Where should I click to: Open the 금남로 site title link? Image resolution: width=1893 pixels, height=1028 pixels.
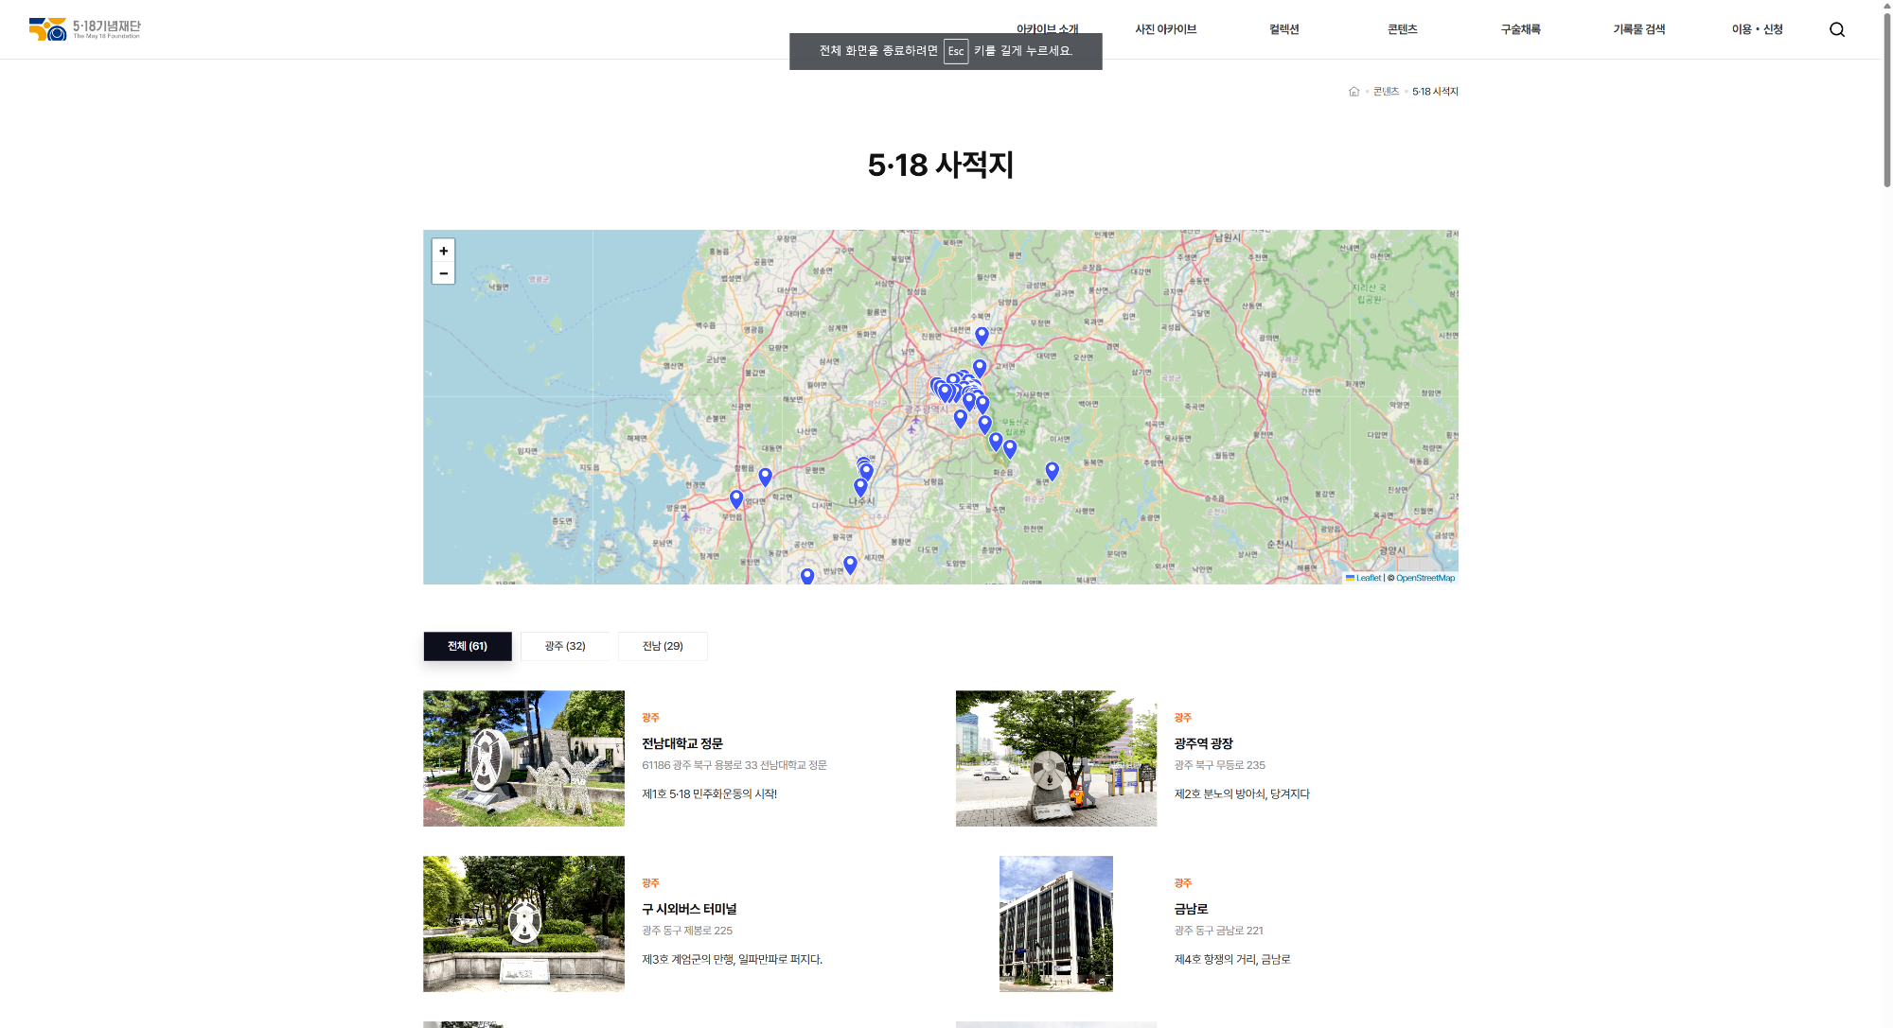(x=1191, y=909)
